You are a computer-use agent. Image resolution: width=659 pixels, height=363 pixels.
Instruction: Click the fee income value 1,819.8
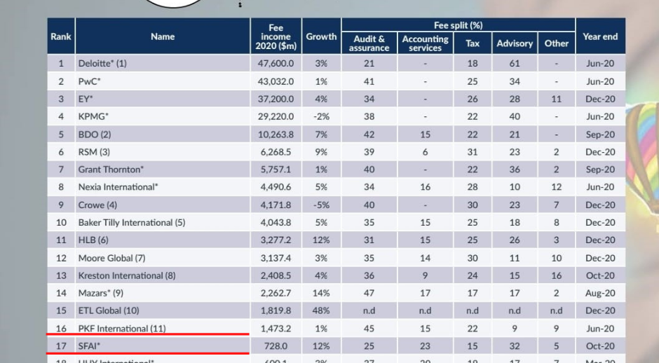[x=276, y=310]
